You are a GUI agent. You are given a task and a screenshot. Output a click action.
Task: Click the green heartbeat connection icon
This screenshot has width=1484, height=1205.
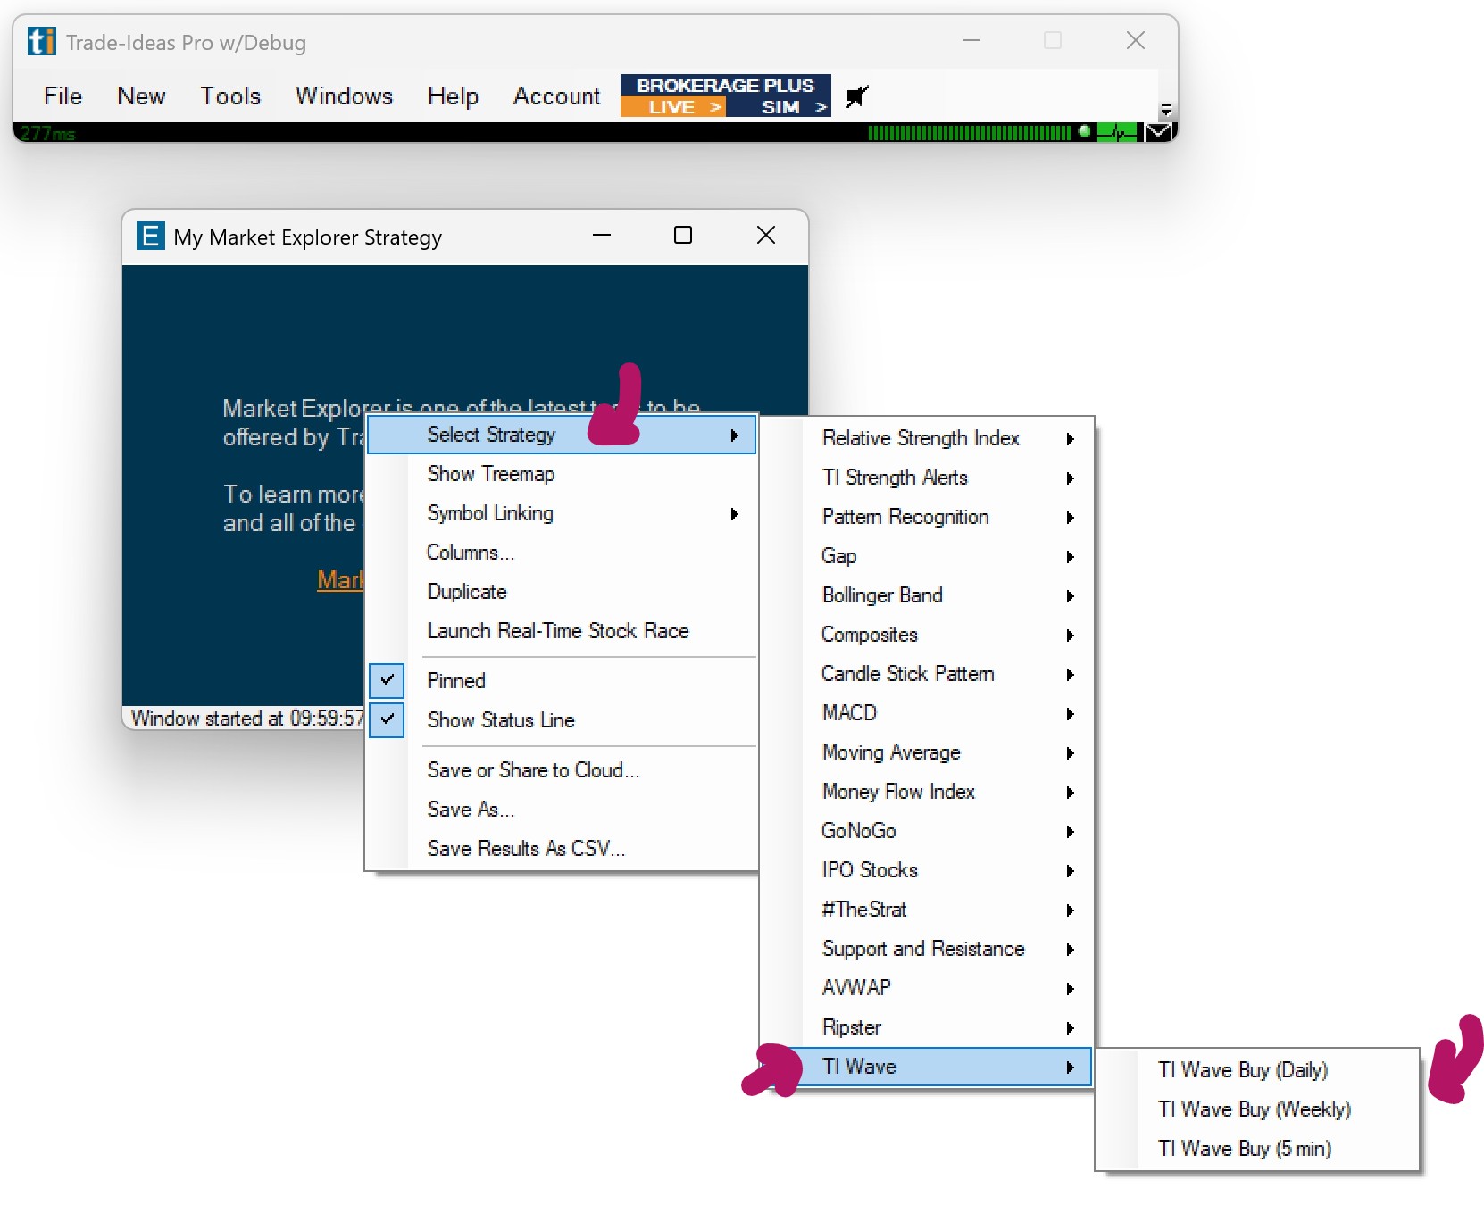(x=1116, y=133)
